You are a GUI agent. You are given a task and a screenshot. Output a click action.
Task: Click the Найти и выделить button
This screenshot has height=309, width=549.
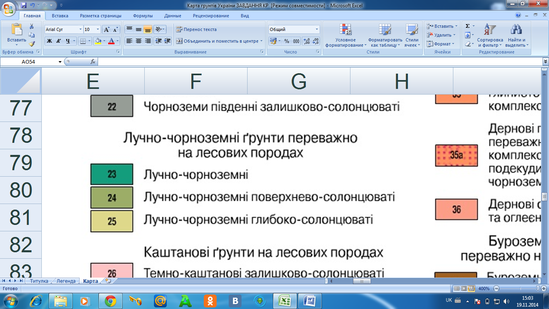(x=516, y=36)
